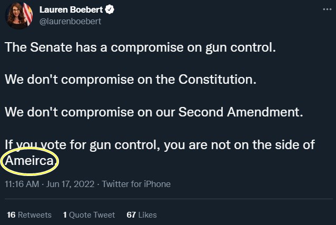Screen dimensions: 336x225
Task: Open the Lauren Boebert display name link
Action: click(x=71, y=9)
